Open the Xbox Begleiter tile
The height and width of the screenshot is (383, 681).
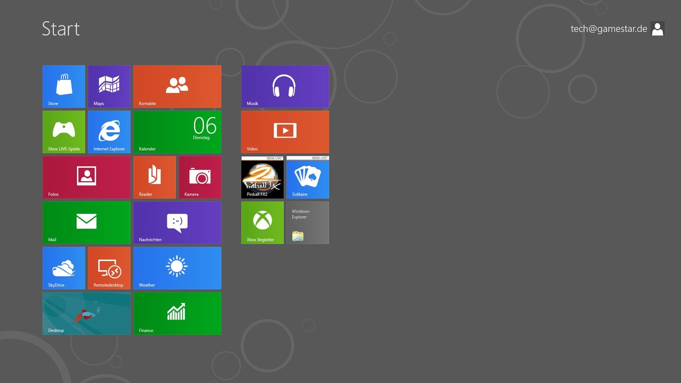point(262,223)
